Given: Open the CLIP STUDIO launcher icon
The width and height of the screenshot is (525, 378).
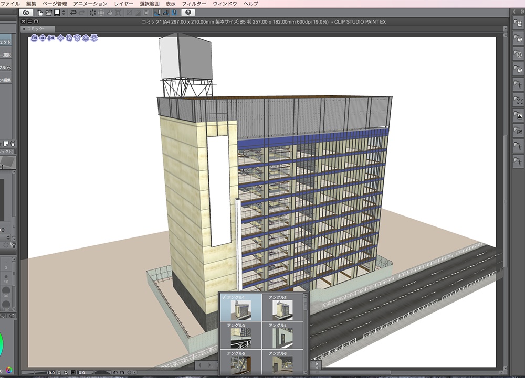Looking at the screenshot, I should [26, 13].
